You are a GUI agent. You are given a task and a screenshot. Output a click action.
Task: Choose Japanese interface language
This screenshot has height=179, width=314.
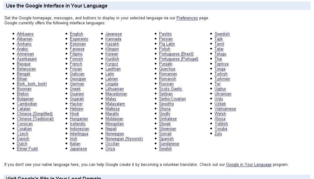pyautogui.click(x=78, y=149)
